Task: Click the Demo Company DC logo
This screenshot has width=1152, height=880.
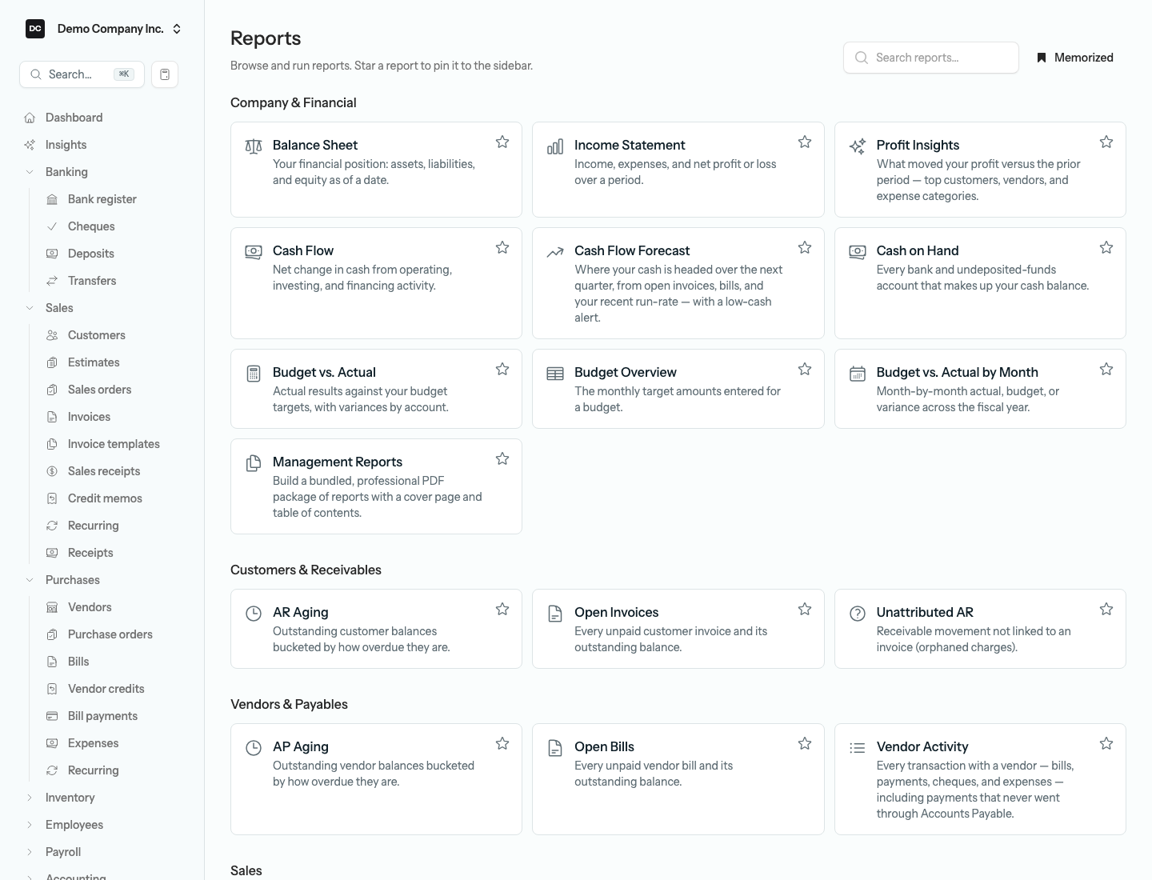Action: pos(35,29)
